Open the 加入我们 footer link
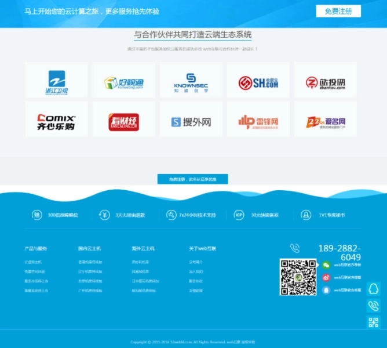Screen dimensions: 387x348 click(x=196, y=271)
